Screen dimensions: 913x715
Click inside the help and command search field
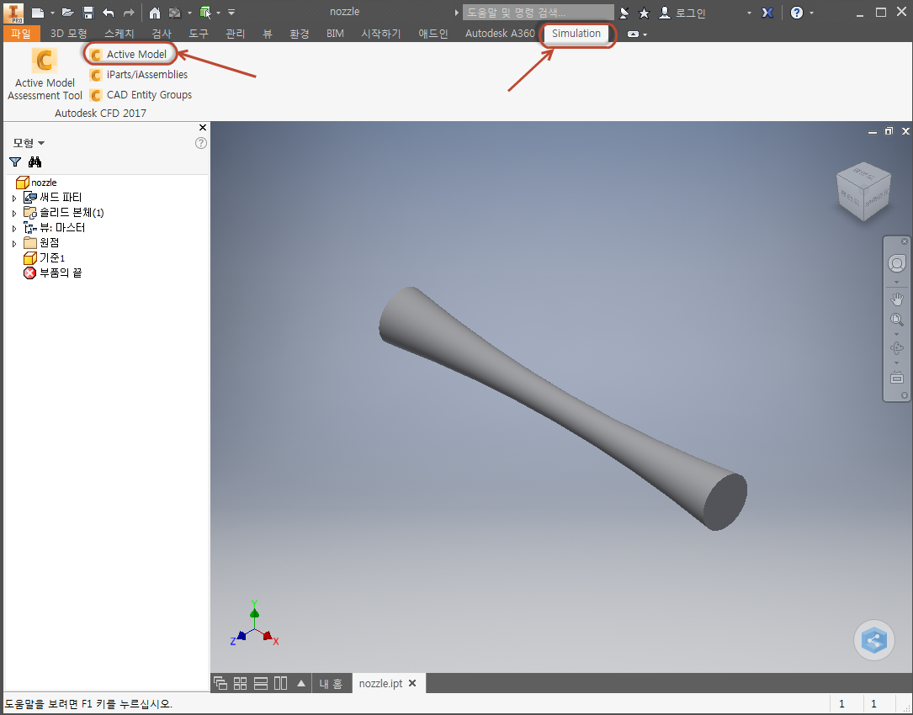pos(538,13)
